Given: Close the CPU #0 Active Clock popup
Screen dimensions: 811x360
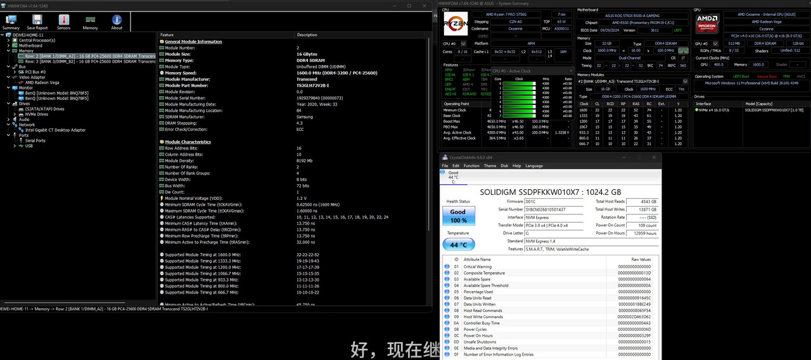Looking at the screenshot, I should (571, 71).
